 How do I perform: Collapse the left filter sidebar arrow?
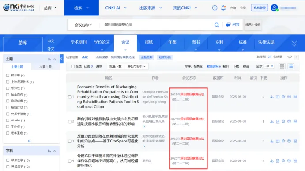pos(61,58)
